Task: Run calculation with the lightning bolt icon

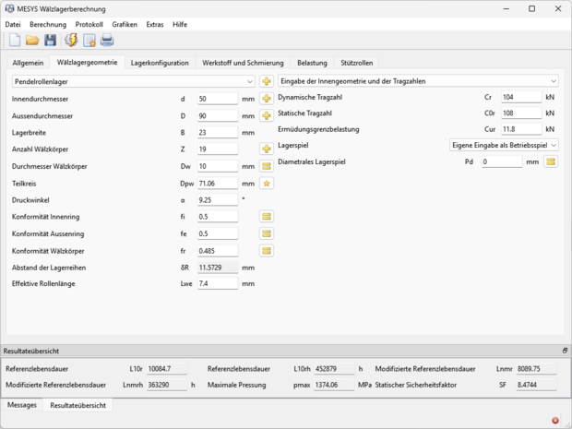Action: pyautogui.click(x=71, y=40)
